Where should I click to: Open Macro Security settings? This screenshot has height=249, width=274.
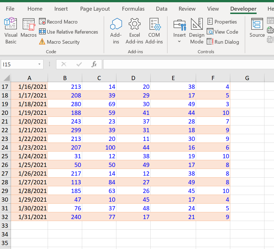pos(59,42)
